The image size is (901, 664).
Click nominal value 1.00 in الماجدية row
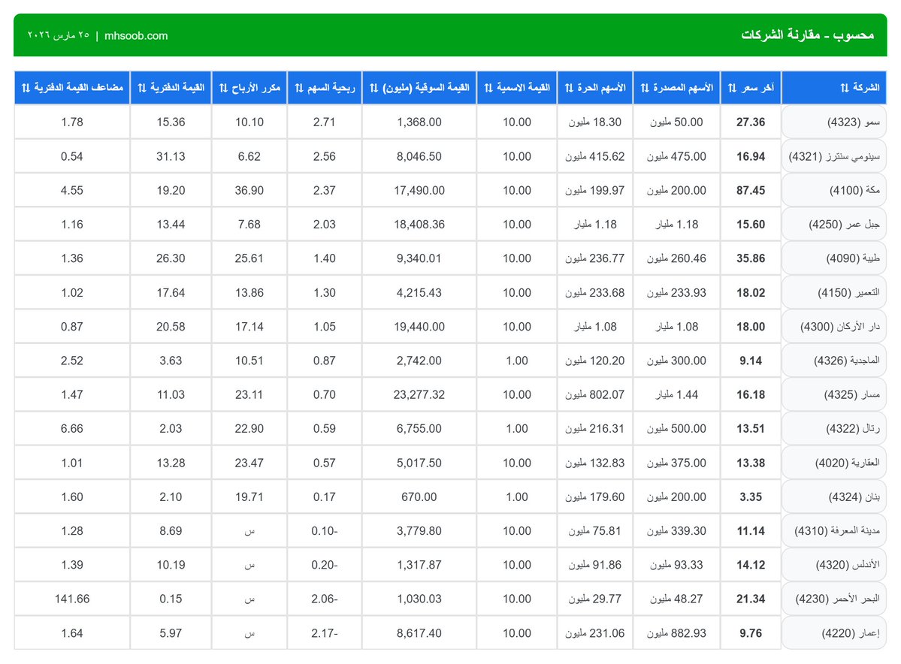click(x=516, y=361)
